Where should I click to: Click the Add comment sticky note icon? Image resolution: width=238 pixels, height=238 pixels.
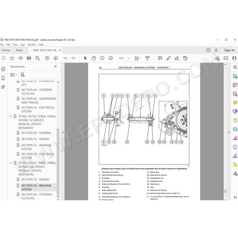[160, 58]
